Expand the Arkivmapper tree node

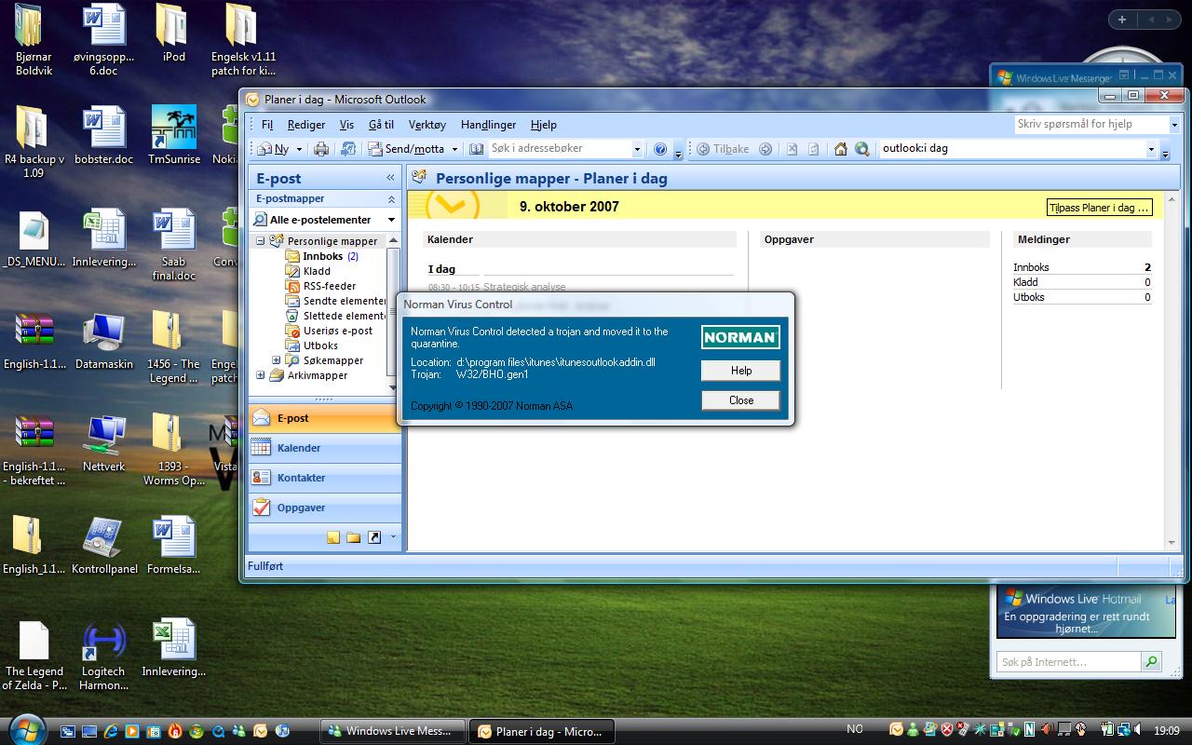(x=261, y=375)
